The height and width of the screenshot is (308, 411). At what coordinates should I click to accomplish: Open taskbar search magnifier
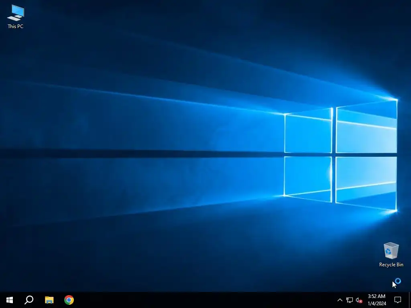(x=29, y=300)
